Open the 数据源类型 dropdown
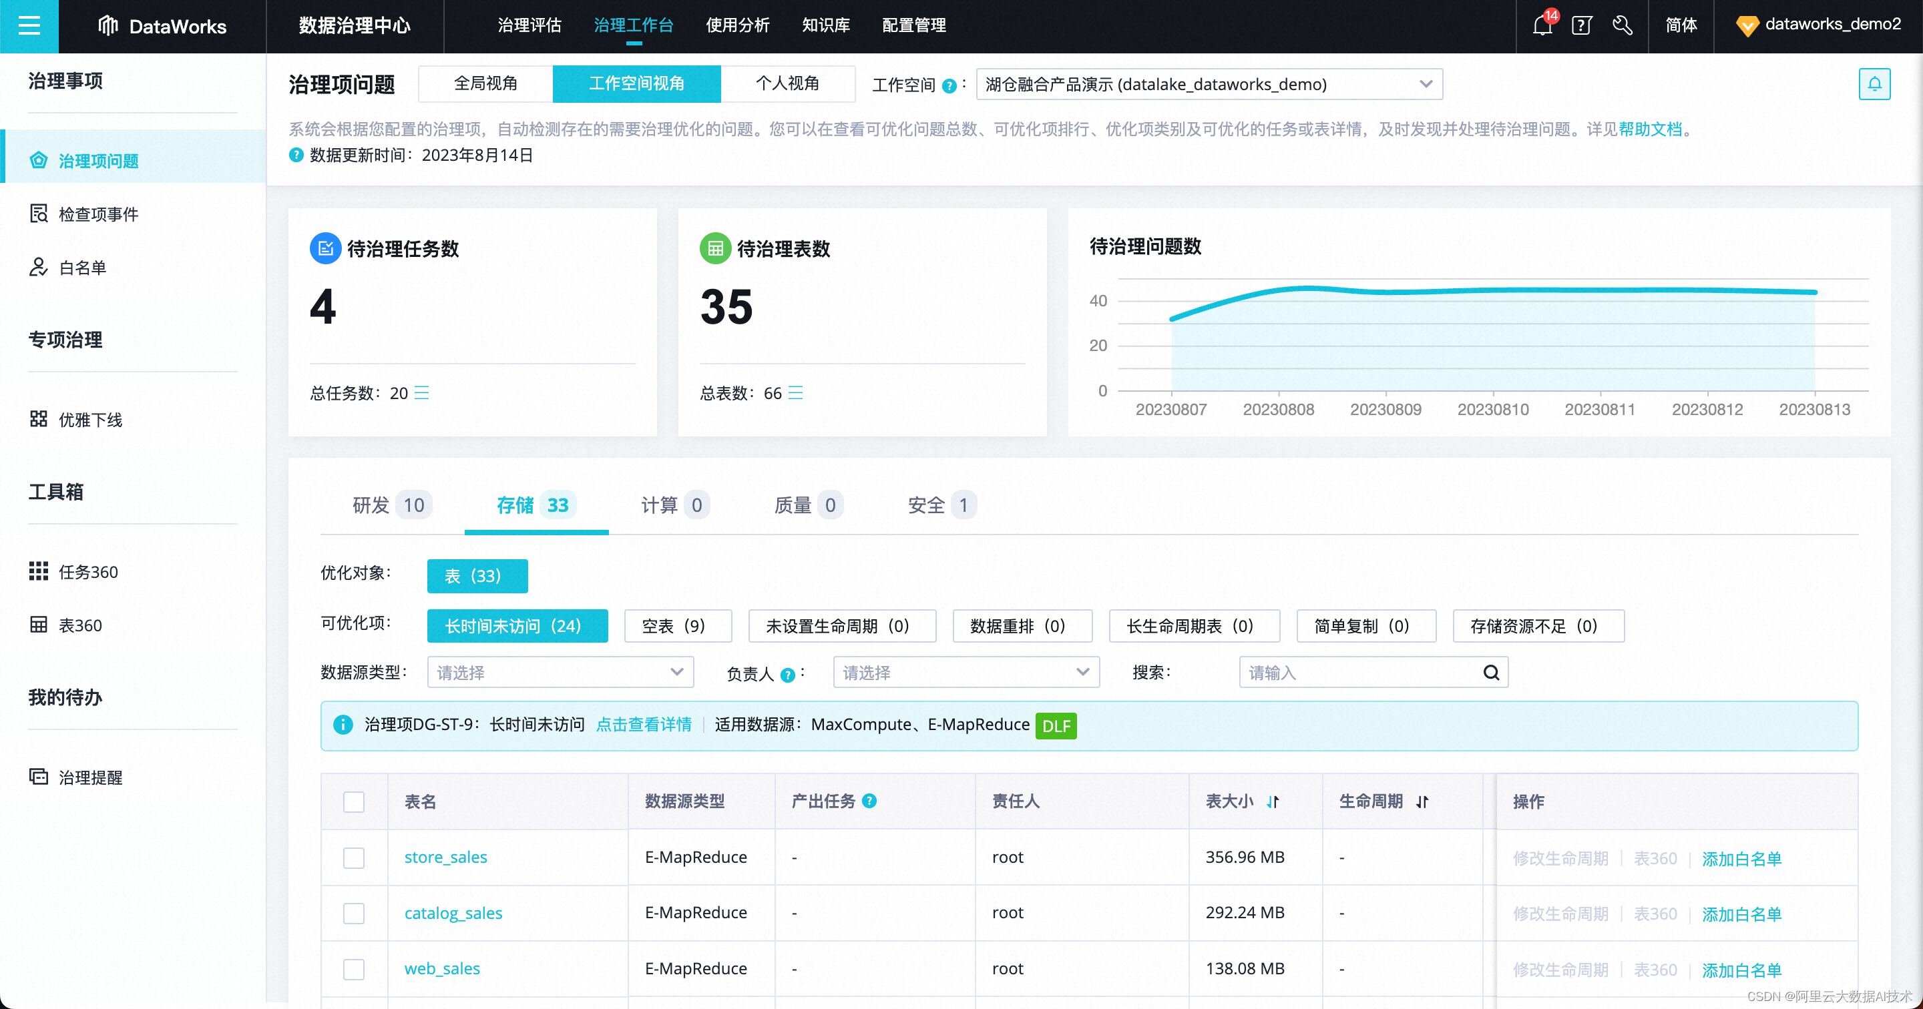This screenshot has width=1923, height=1009. coord(561,673)
